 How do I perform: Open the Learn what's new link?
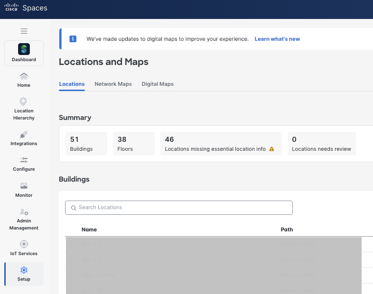pyautogui.click(x=277, y=39)
